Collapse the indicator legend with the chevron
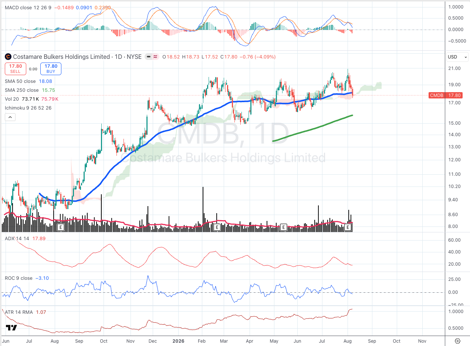Viewport: 470px width, 346px height. [x=10, y=117]
